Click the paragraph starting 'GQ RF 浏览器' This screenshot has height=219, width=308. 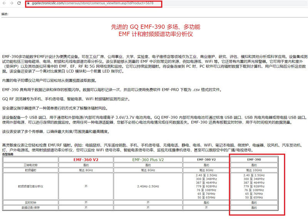click(x=66, y=99)
